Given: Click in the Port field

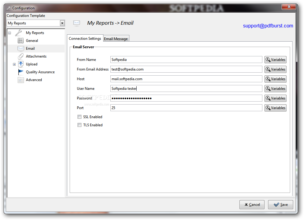Looking at the screenshot, I should point(186,108).
